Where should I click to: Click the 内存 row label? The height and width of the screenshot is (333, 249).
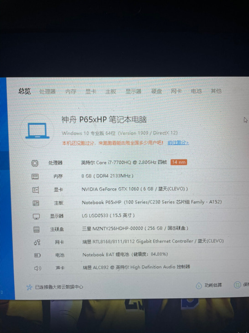58,176
